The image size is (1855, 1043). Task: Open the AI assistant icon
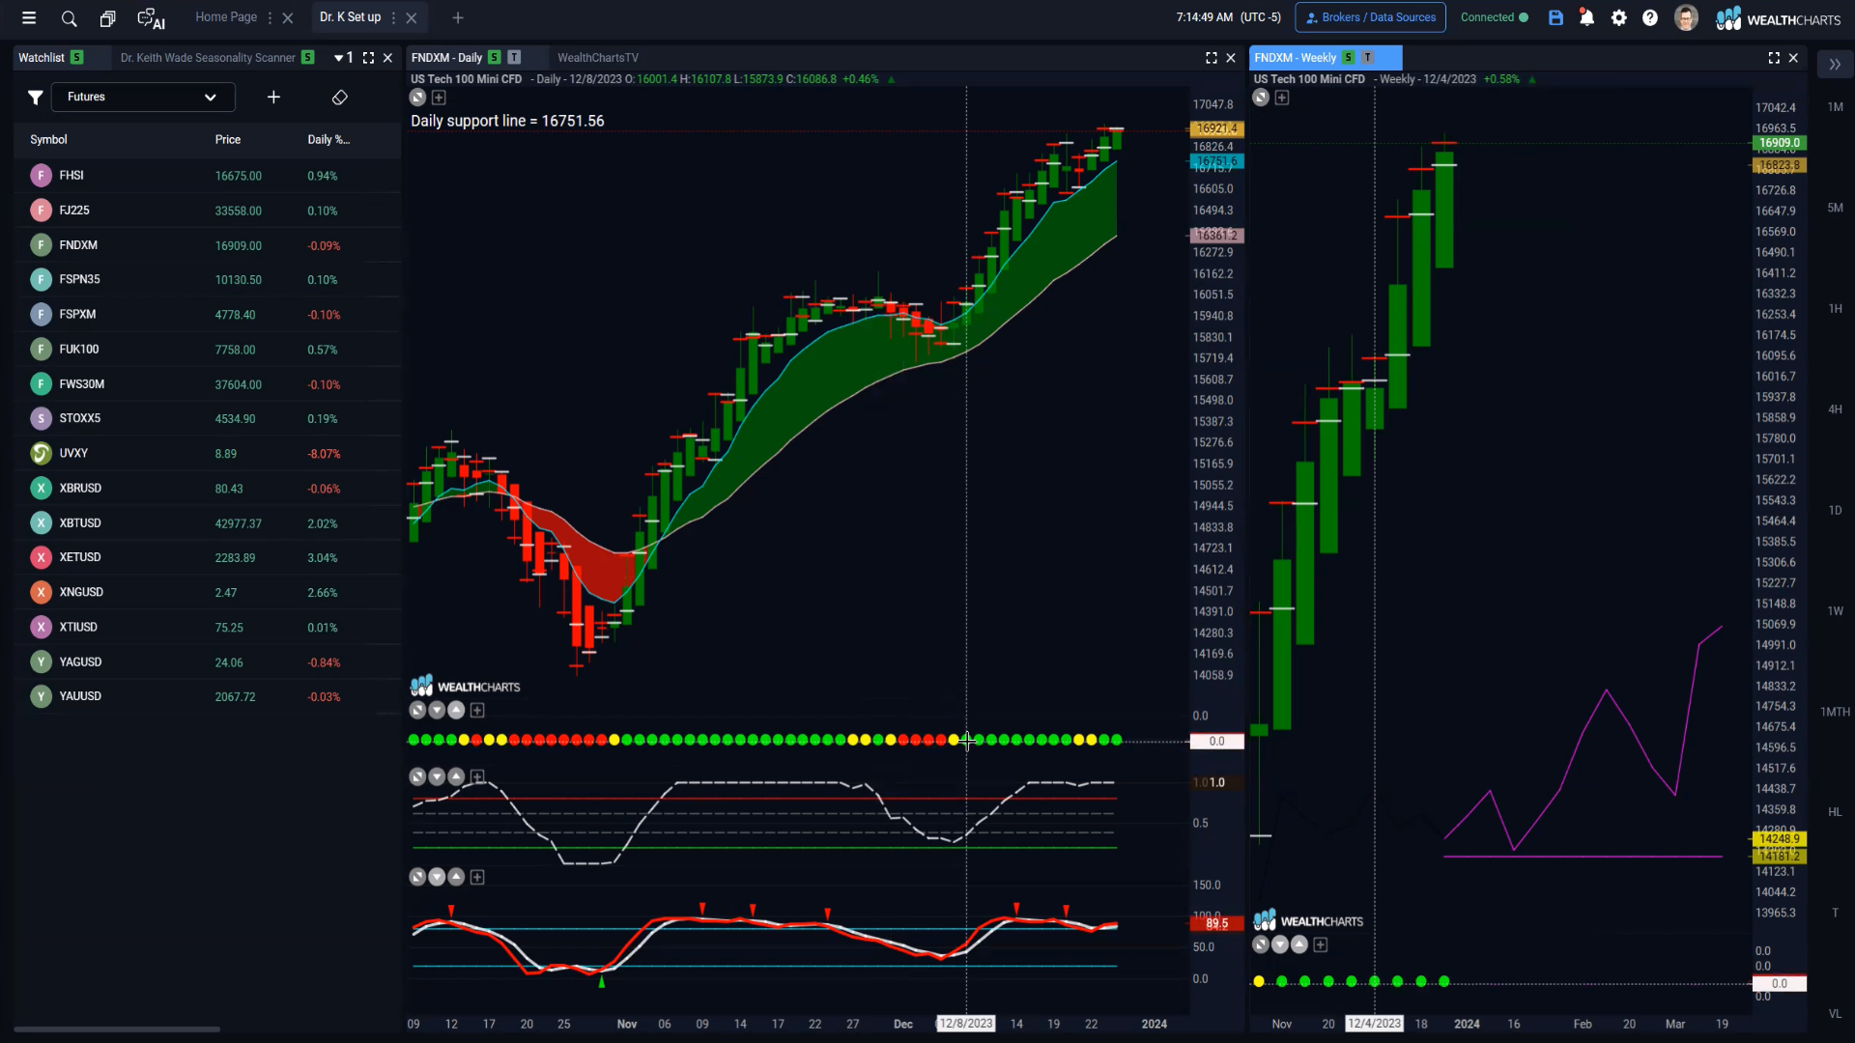pos(151,18)
